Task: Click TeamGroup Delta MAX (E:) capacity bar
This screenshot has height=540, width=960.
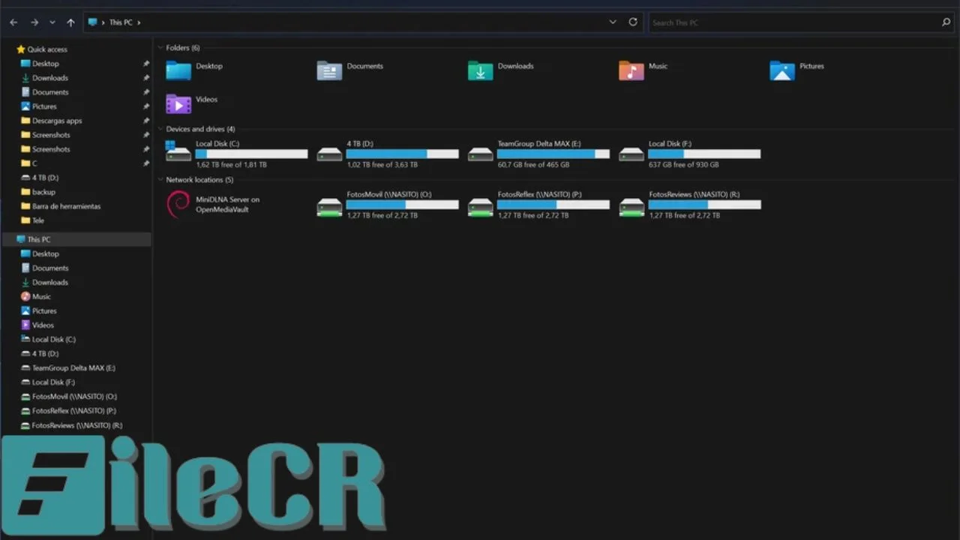Action: 553,154
